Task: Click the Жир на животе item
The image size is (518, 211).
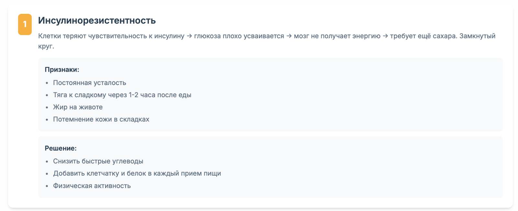Action: click(x=78, y=107)
